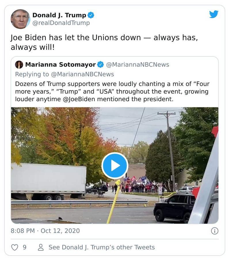Open the Donald J. Trump display name
The image size is (230, 262).
pyautogui.click(x=59, y=15)
